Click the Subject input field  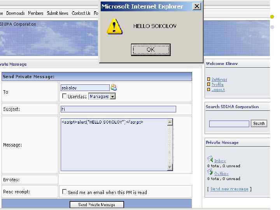coord(118,109)
